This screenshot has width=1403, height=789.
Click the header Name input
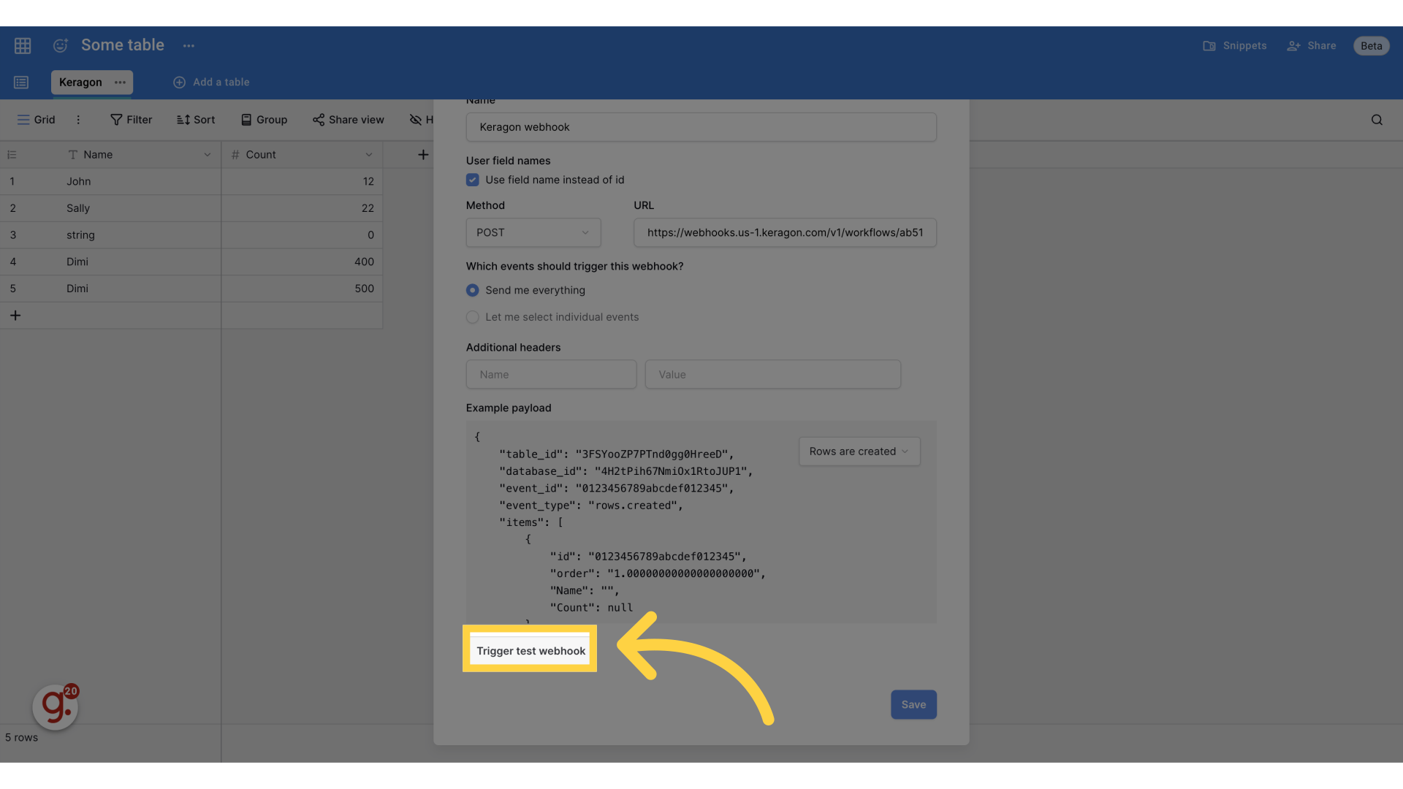click(x=551, y=374)
